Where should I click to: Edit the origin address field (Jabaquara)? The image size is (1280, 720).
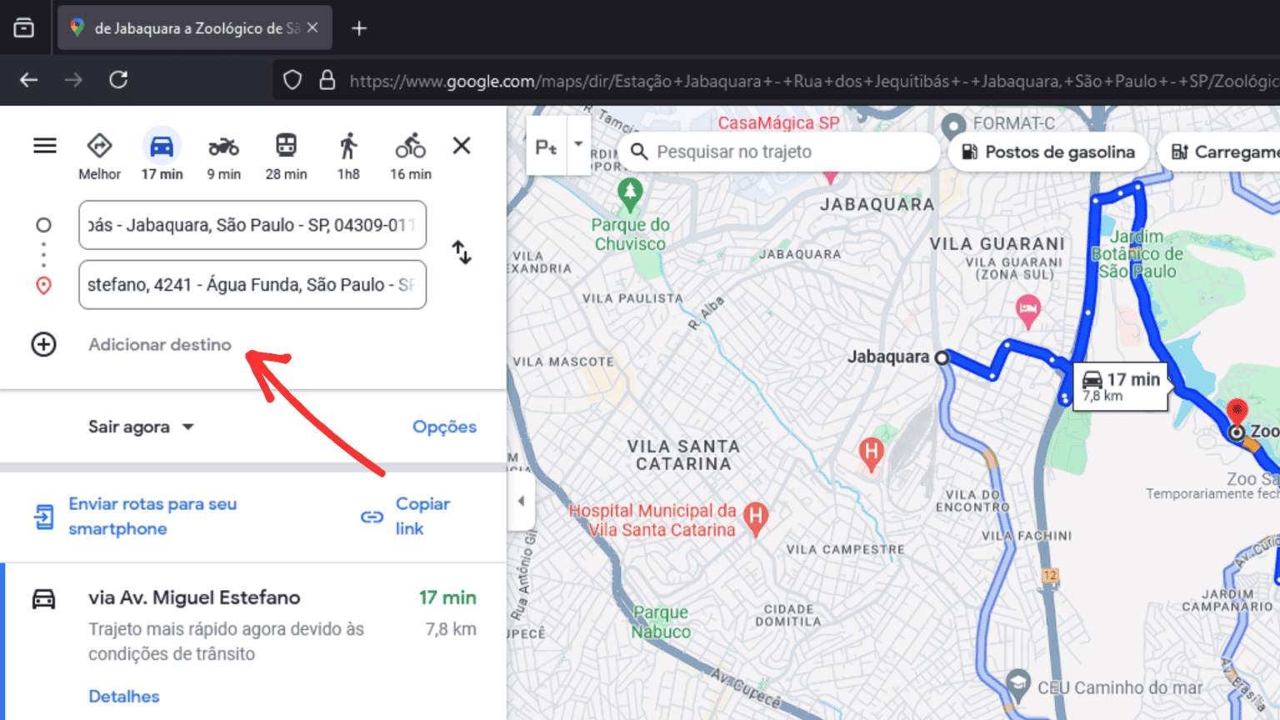click(252, 225)
